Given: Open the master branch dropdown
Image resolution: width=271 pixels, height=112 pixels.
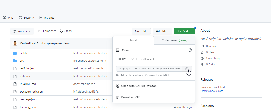Looking at the screenshot, I should coord(22,31).
